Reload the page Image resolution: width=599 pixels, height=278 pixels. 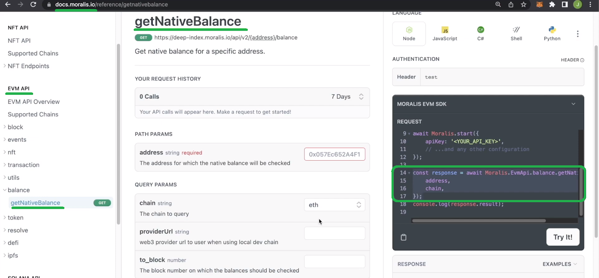(33, 4)
